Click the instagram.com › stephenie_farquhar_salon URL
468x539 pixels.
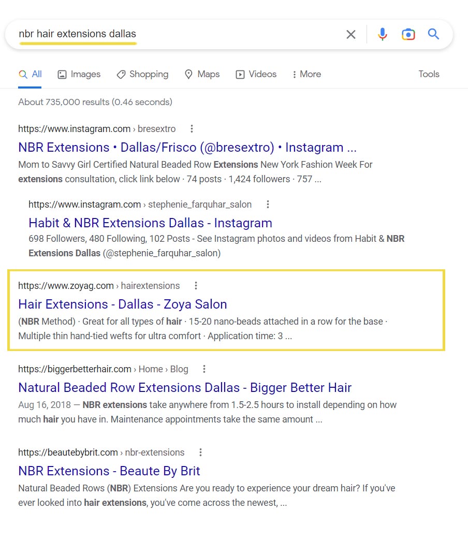[x=140, y=205]
